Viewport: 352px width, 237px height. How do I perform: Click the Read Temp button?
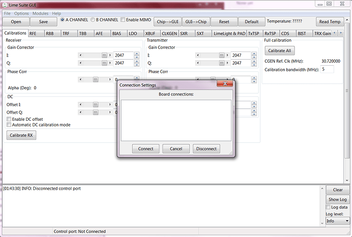(330, 22)
